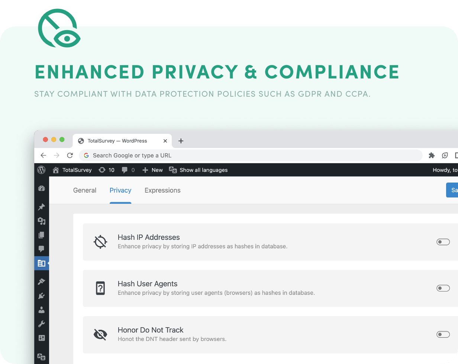The width and height of the screenshot is (458, 364).
Task: Click the Do Not Track crossed-eye icon
Action: 100,335
